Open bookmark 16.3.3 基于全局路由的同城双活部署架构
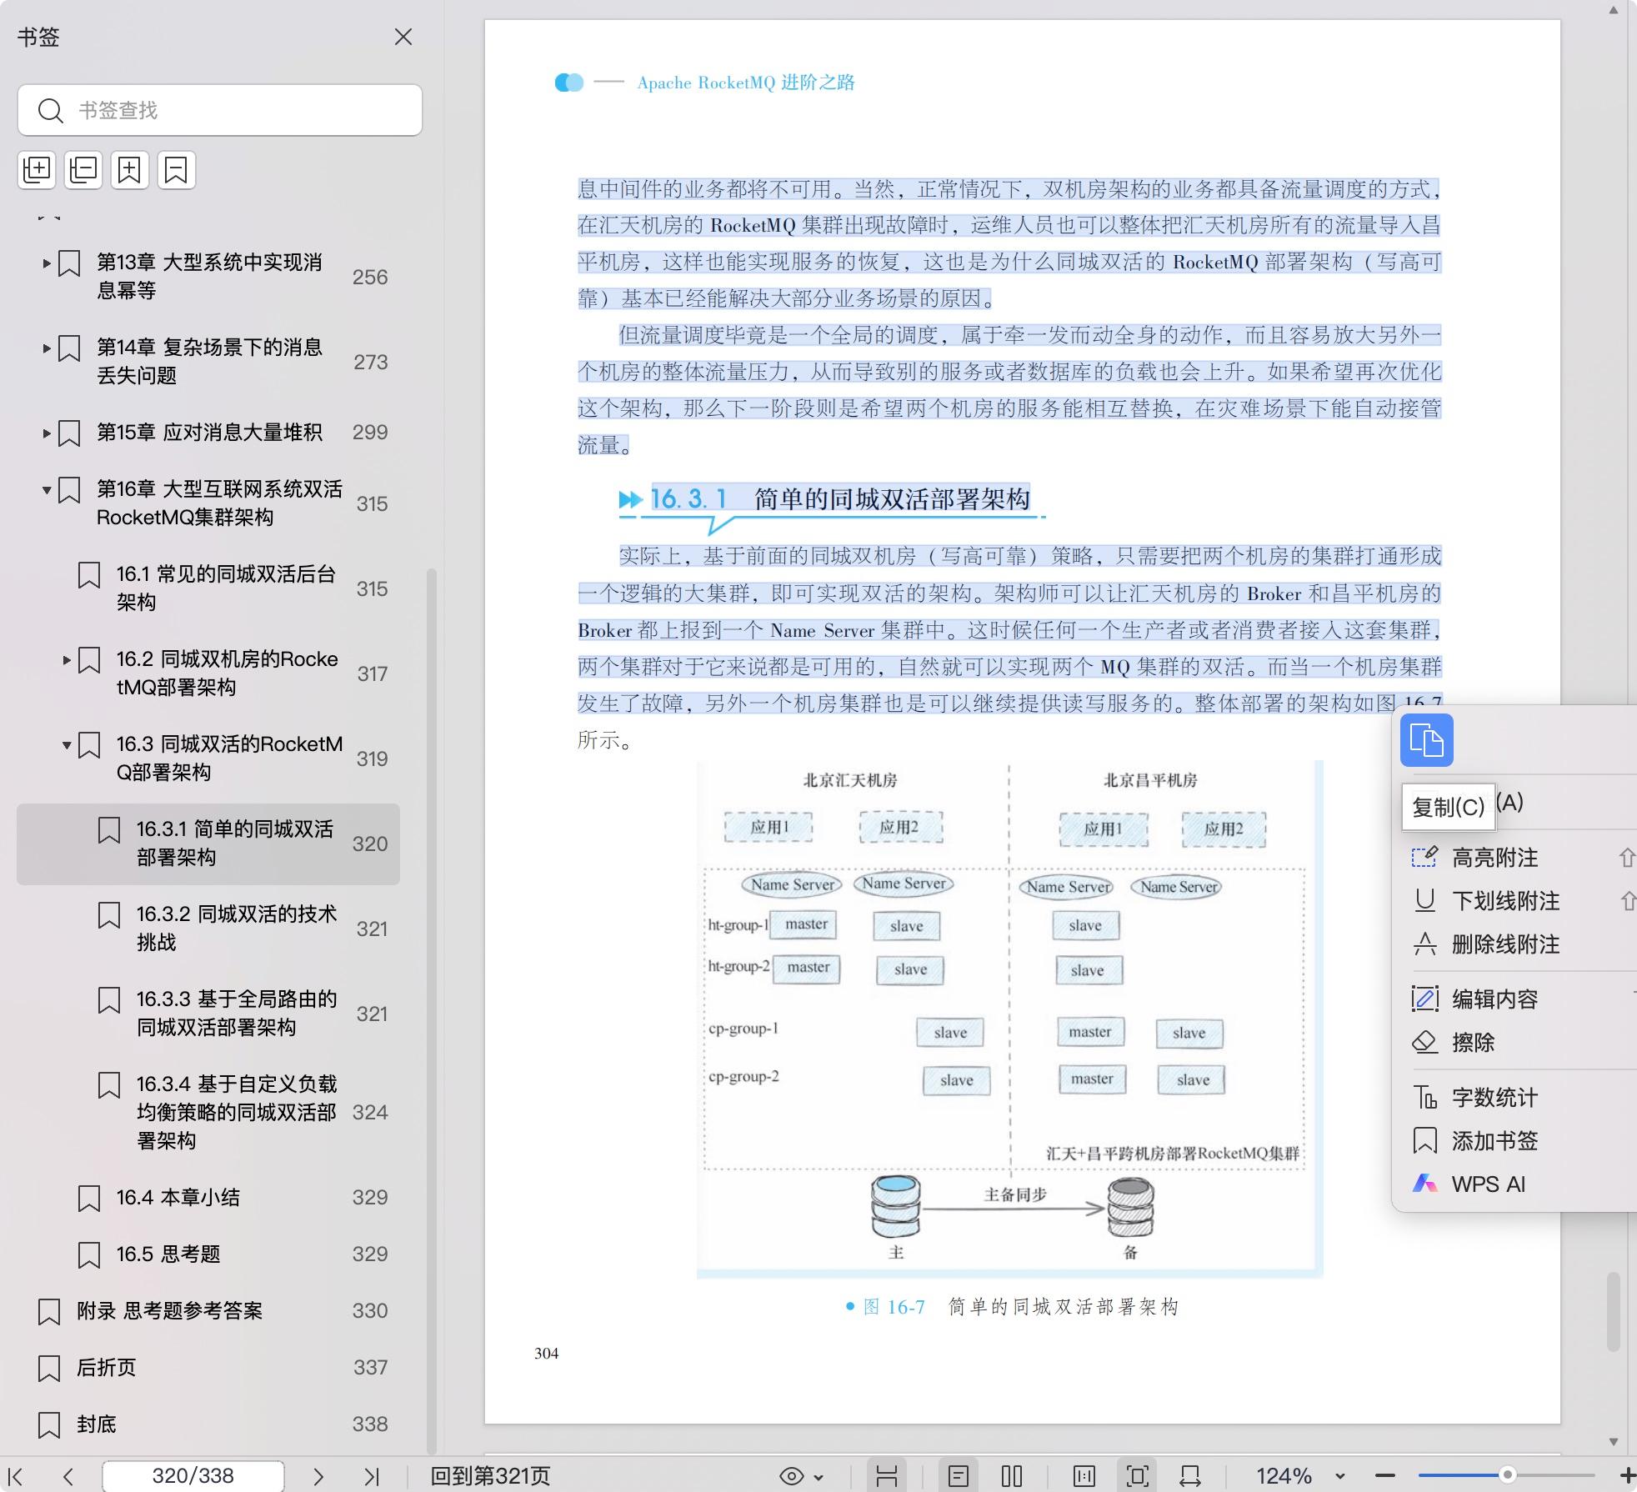The height and width of the screenshot is (1492, 1637). (x=236, y=1013)
